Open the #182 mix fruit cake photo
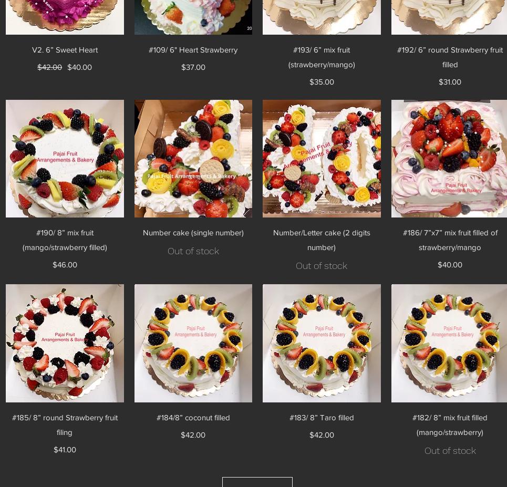 449,343
